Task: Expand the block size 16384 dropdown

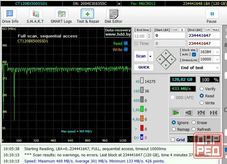Action: [217, 52]
